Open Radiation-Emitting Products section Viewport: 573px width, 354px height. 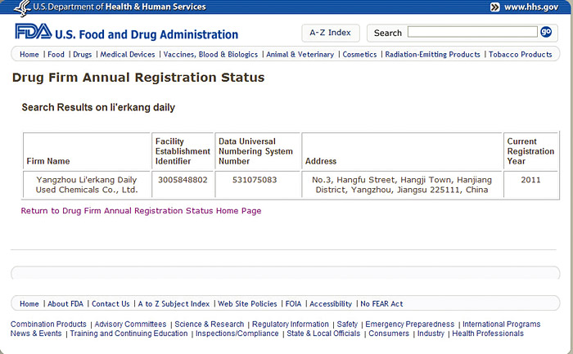point(433,55)
